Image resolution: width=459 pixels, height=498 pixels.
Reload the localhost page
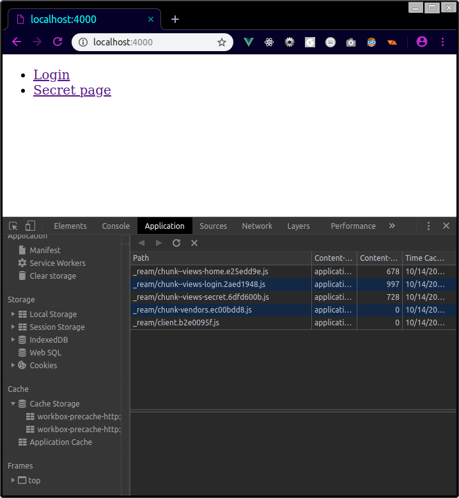(x=58, y=42)
